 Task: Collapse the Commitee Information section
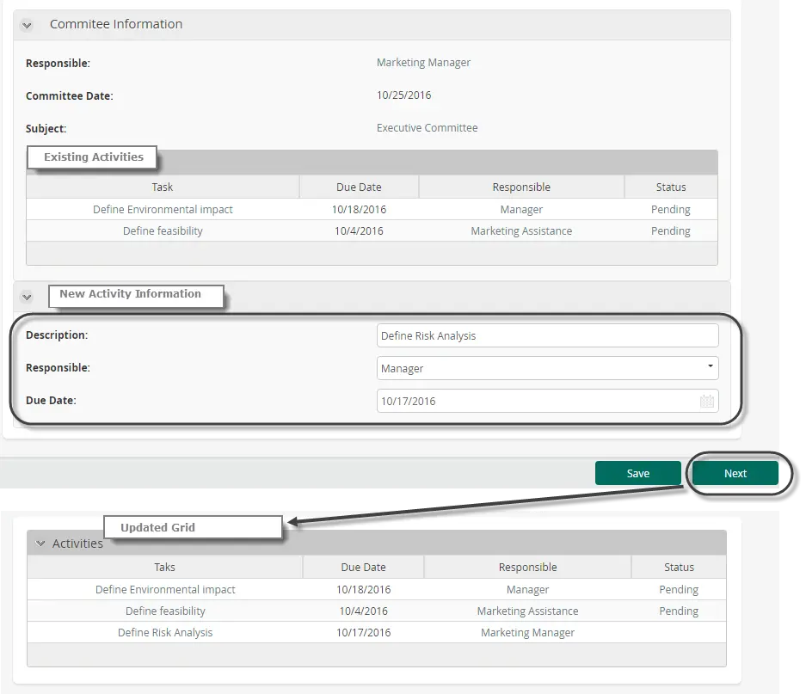tap(27, 25)
